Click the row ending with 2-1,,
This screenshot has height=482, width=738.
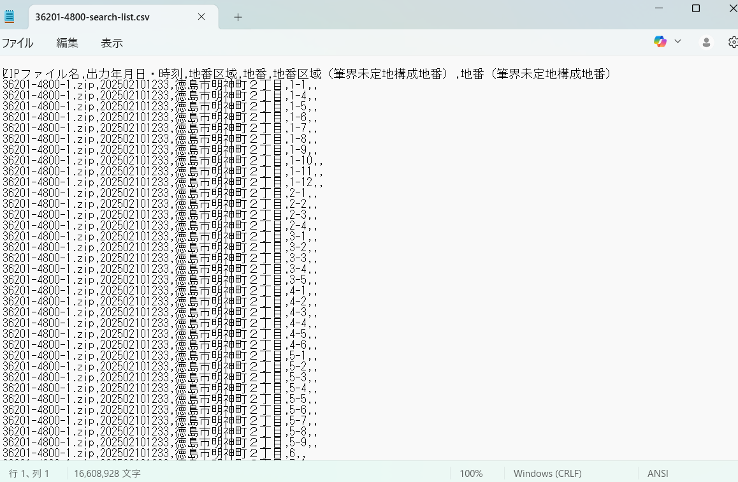point(160,193)
